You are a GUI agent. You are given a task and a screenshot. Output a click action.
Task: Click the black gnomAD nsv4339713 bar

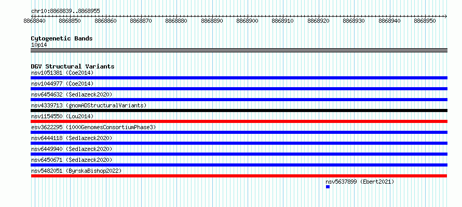(239, 111)
